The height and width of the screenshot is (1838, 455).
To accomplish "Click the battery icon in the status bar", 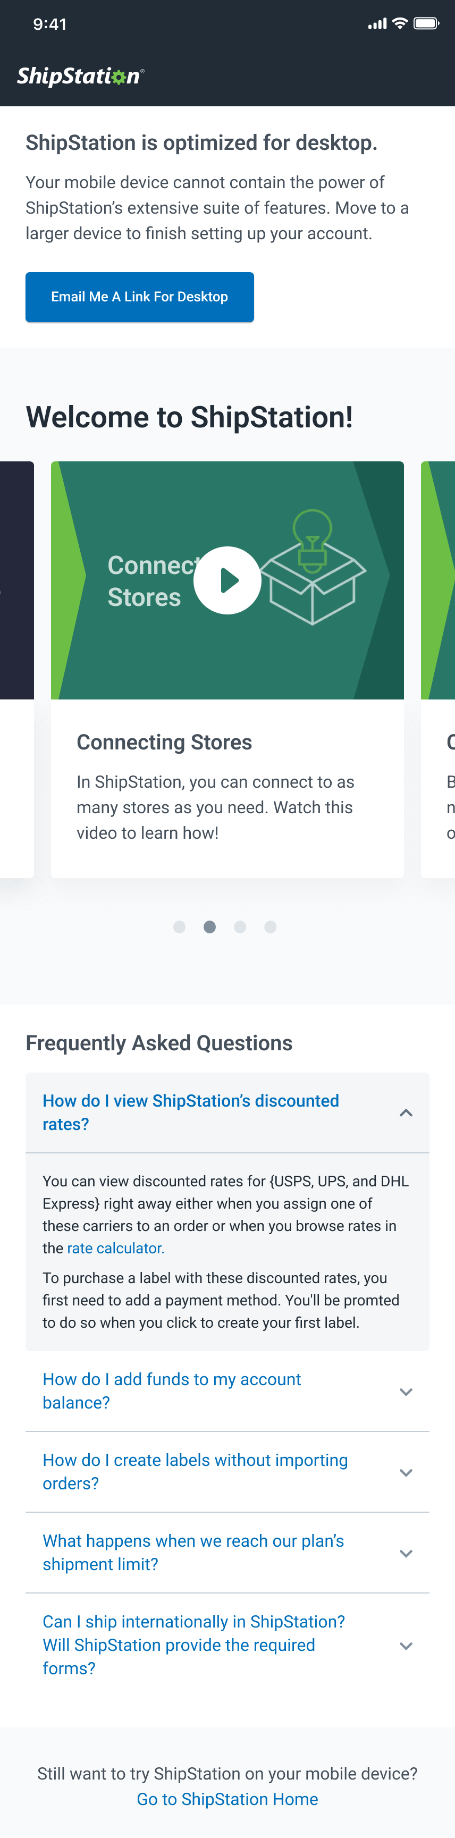I will [x=426, y=23].
